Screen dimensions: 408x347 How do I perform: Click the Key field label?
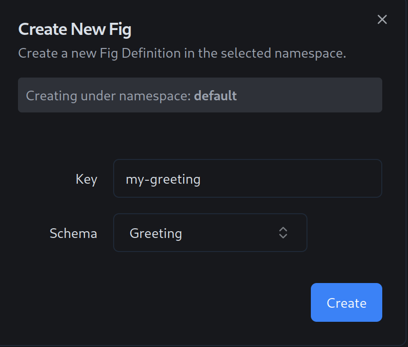(86, 179)
